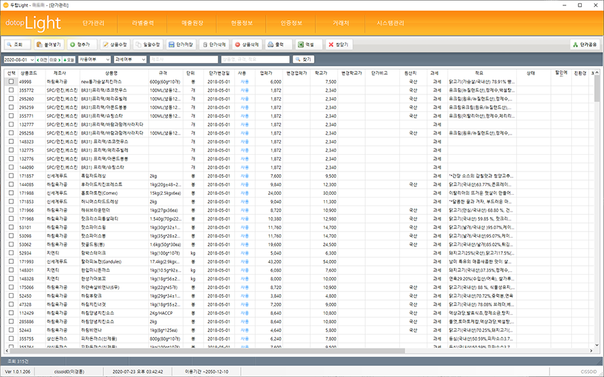The image size is (604, 377).
Task: Click the 상품삭제 delete product button
Action: [x=246, y=45]
